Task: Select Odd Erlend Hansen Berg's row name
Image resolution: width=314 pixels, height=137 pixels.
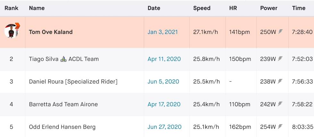Action: coord(62,127)
